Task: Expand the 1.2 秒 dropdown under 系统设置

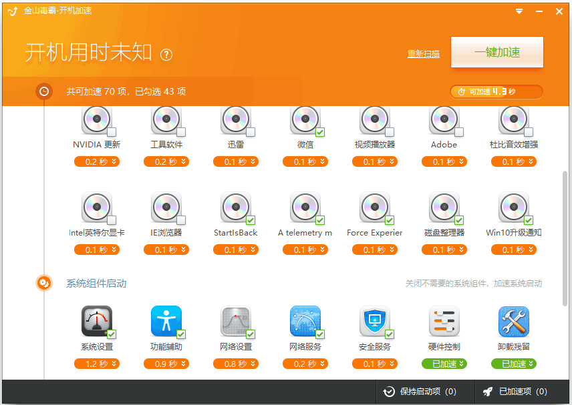Action: (x=97, y=364)
